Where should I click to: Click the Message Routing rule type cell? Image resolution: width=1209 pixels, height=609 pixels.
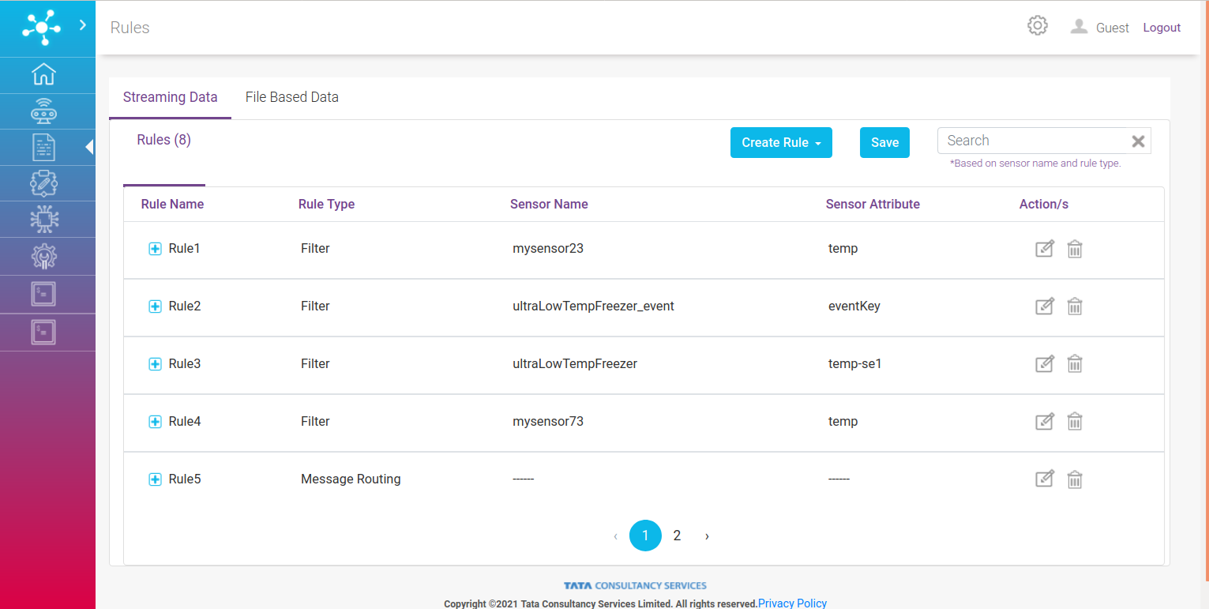[x=351, y=479]
